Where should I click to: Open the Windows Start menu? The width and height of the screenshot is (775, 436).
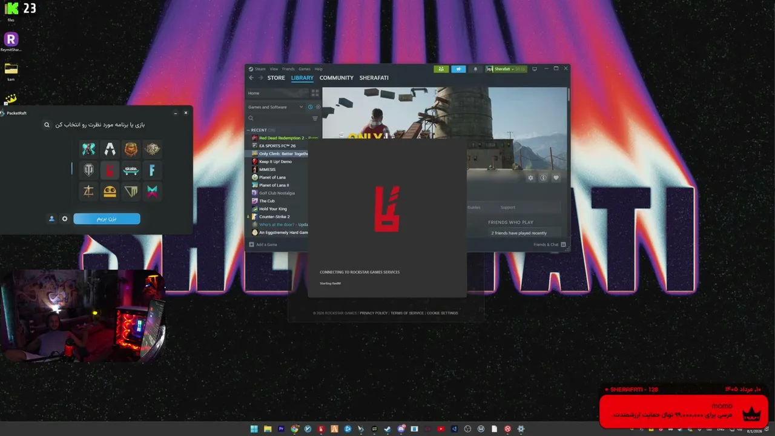(x=254, y=429)
